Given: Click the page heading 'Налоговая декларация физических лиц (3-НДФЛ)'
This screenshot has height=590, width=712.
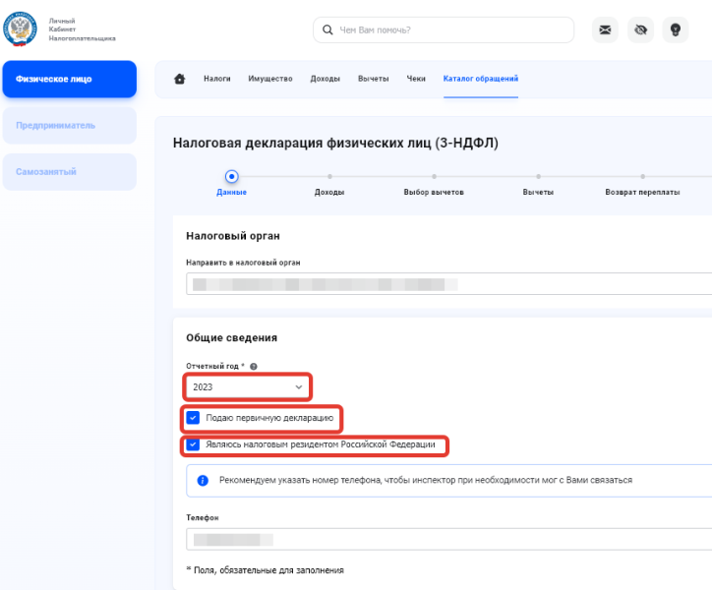Looking at the screenshot, I should [335, 143].
